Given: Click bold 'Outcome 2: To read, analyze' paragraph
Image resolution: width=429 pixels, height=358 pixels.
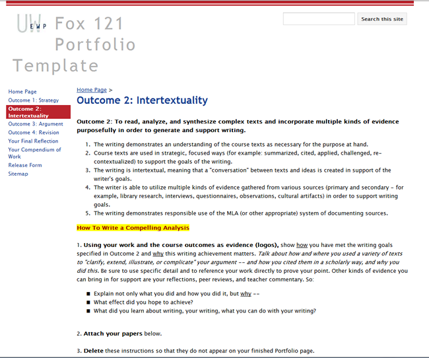Looking at the screenshot, I should click(x=238, y=125).
